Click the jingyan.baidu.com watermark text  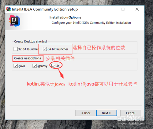(x=131, y=123)
